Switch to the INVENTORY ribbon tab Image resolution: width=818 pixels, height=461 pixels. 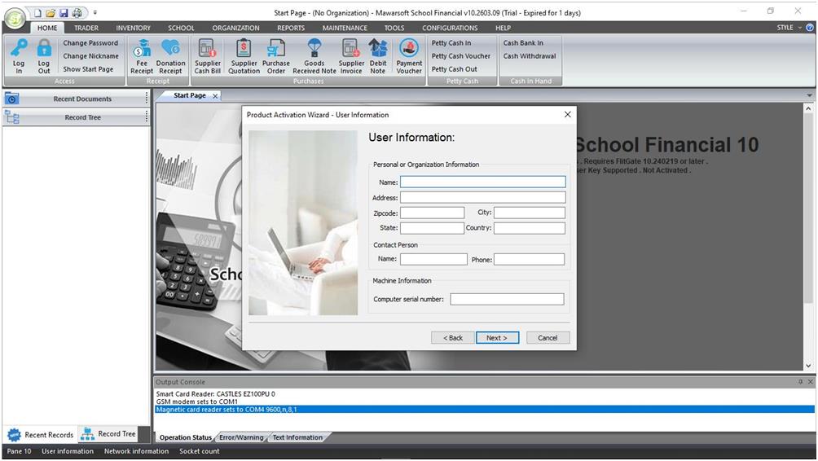point(133,28)
